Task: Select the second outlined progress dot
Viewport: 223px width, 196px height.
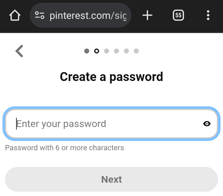Action: [97, 51]
